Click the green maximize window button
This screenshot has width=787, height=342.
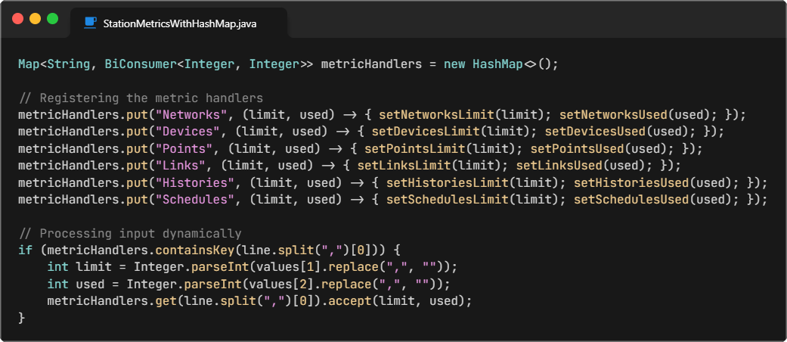point(52,18)
